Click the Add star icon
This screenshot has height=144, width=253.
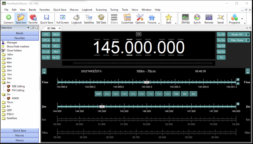[168, 19]
